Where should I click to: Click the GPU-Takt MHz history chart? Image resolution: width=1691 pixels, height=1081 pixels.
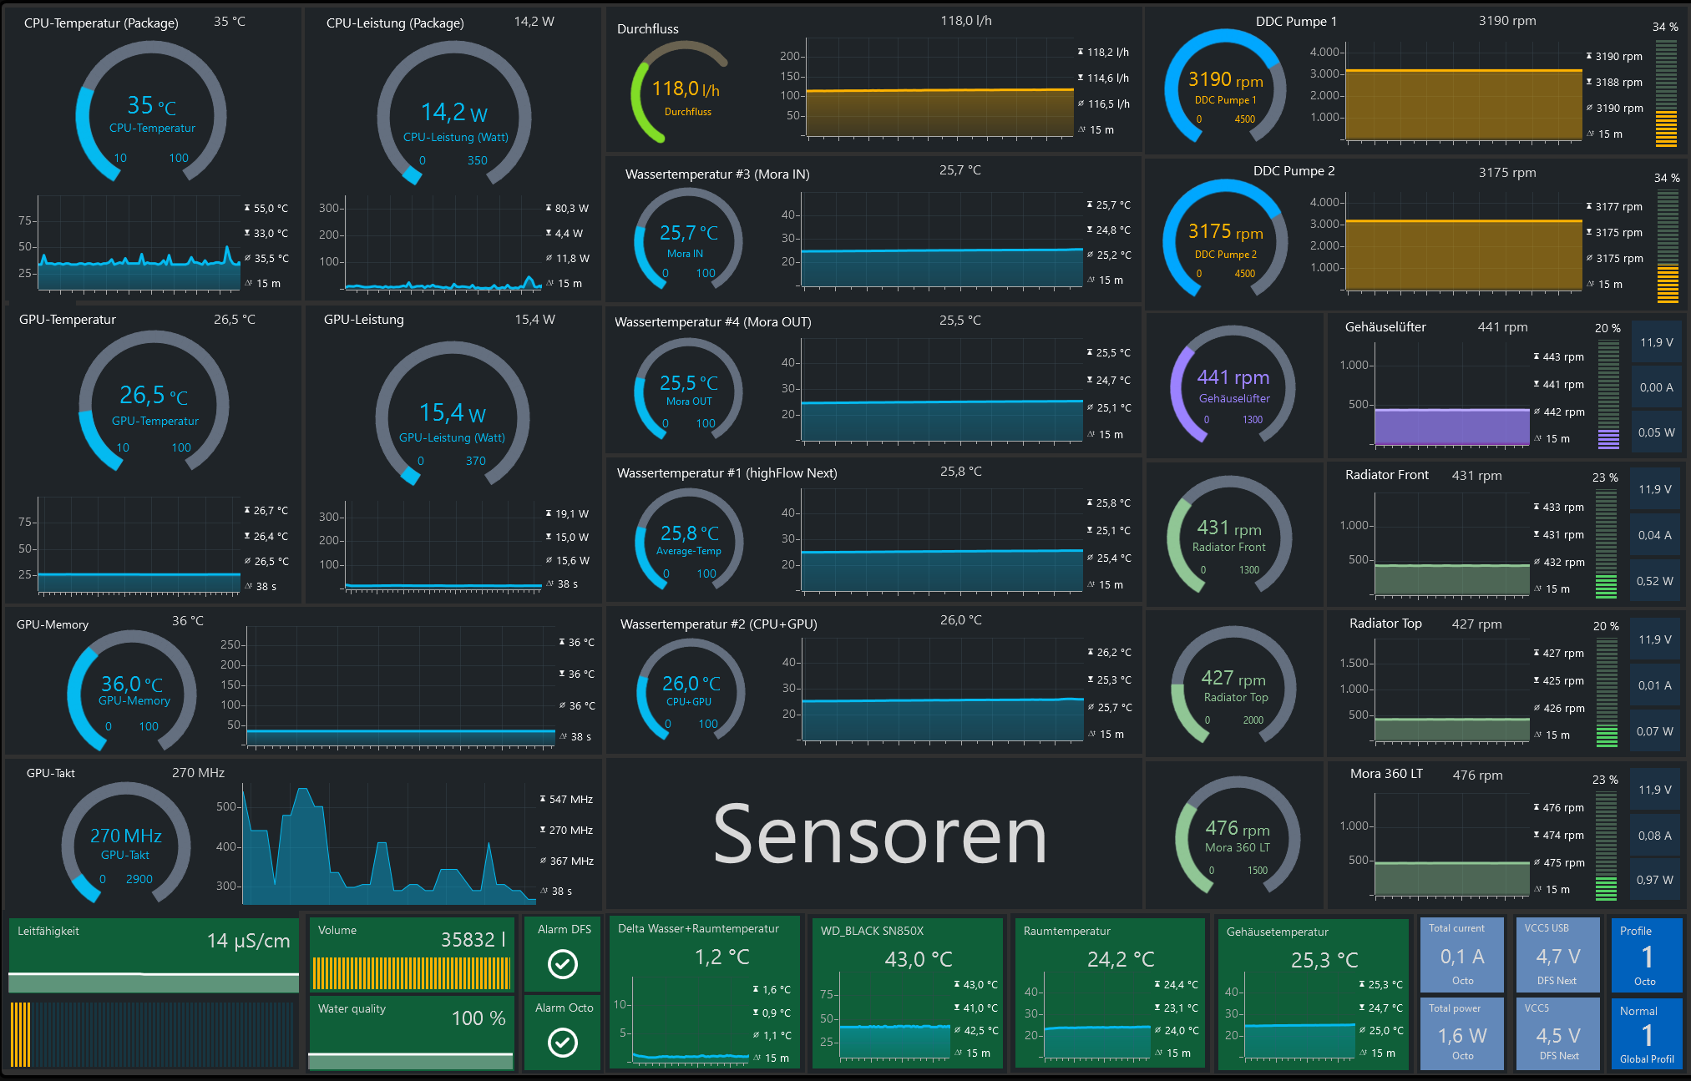[388, 845]
